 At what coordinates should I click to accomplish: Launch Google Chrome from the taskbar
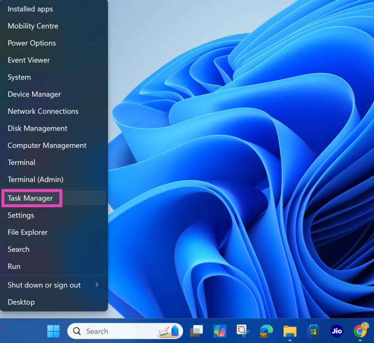(360, 331)
